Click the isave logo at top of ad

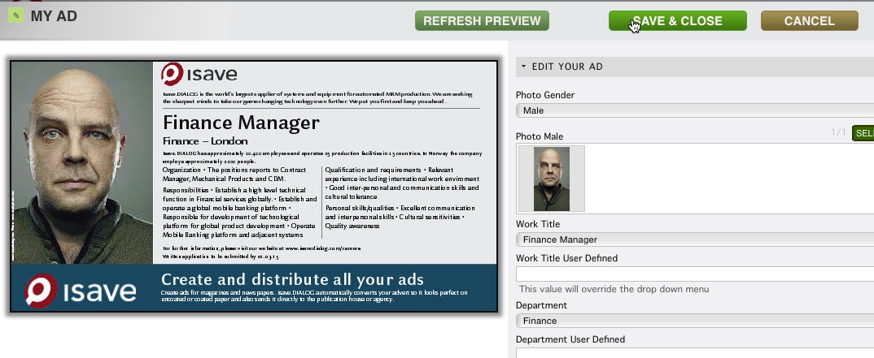point(199,74)
